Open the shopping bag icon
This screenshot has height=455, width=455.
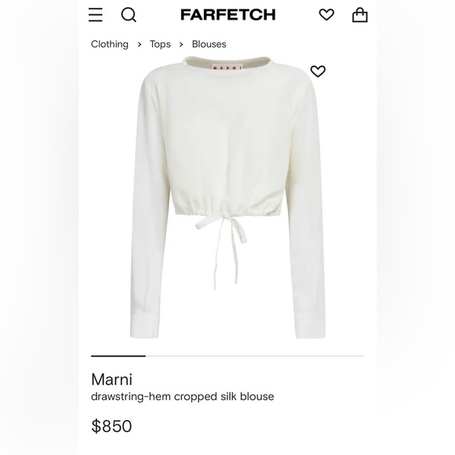tap(360, 14)
